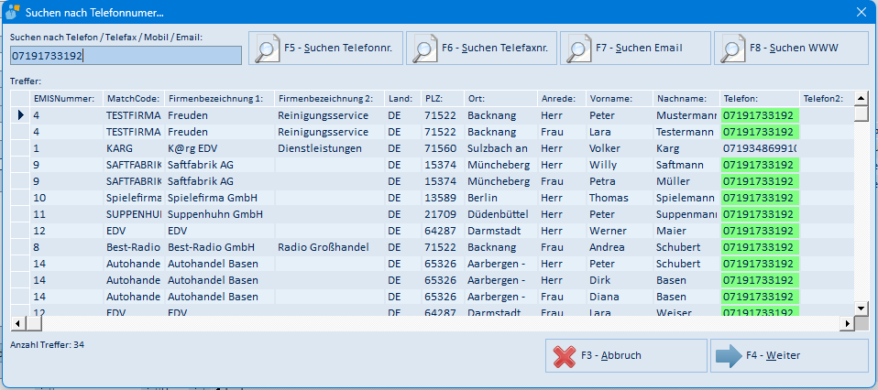Click the horizontal scrollbar right arrow

pos(848,323)
